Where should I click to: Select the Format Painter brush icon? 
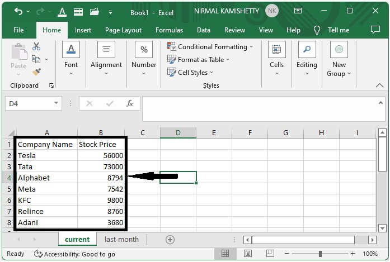tap(36, 72)
